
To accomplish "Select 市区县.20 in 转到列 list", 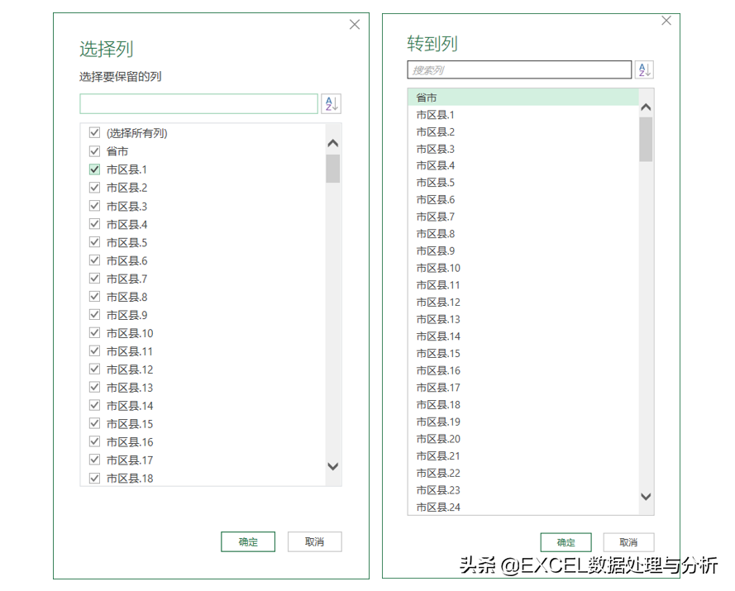I will point(523,439).
